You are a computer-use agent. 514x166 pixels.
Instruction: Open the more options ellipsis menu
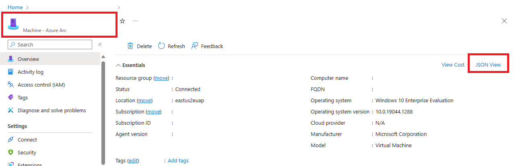tap(135, 21)
